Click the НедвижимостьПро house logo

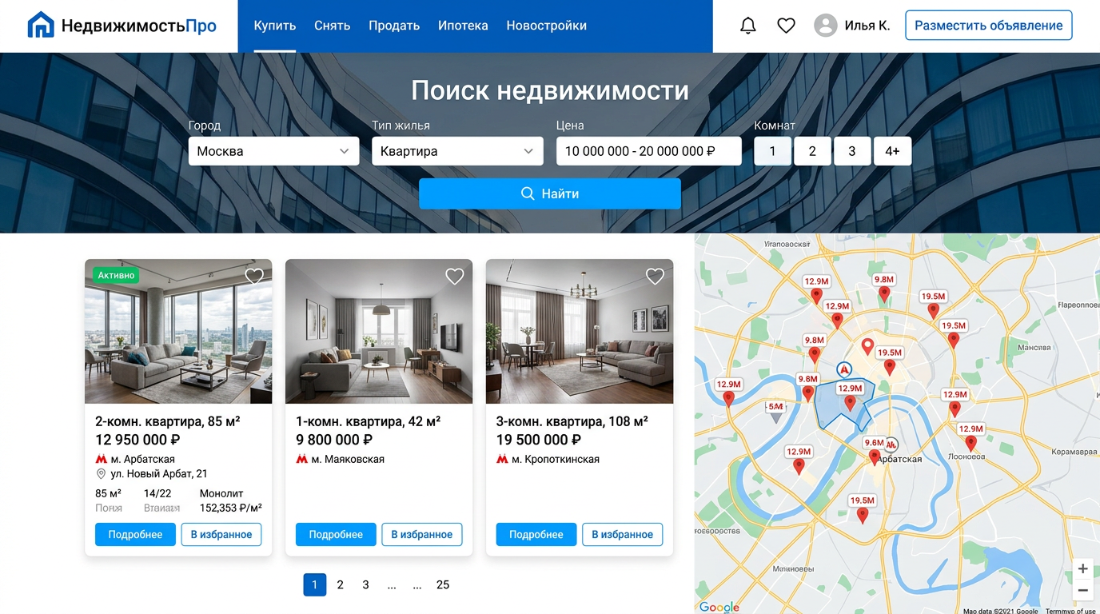coord(40,26)
